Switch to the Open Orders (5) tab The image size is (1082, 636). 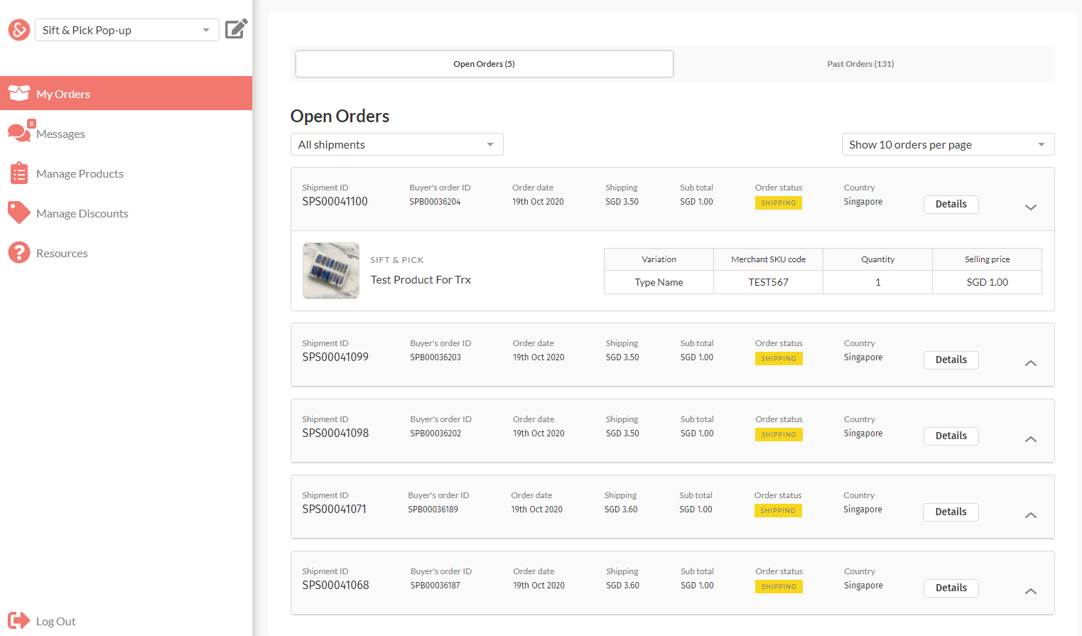point(485,64)
